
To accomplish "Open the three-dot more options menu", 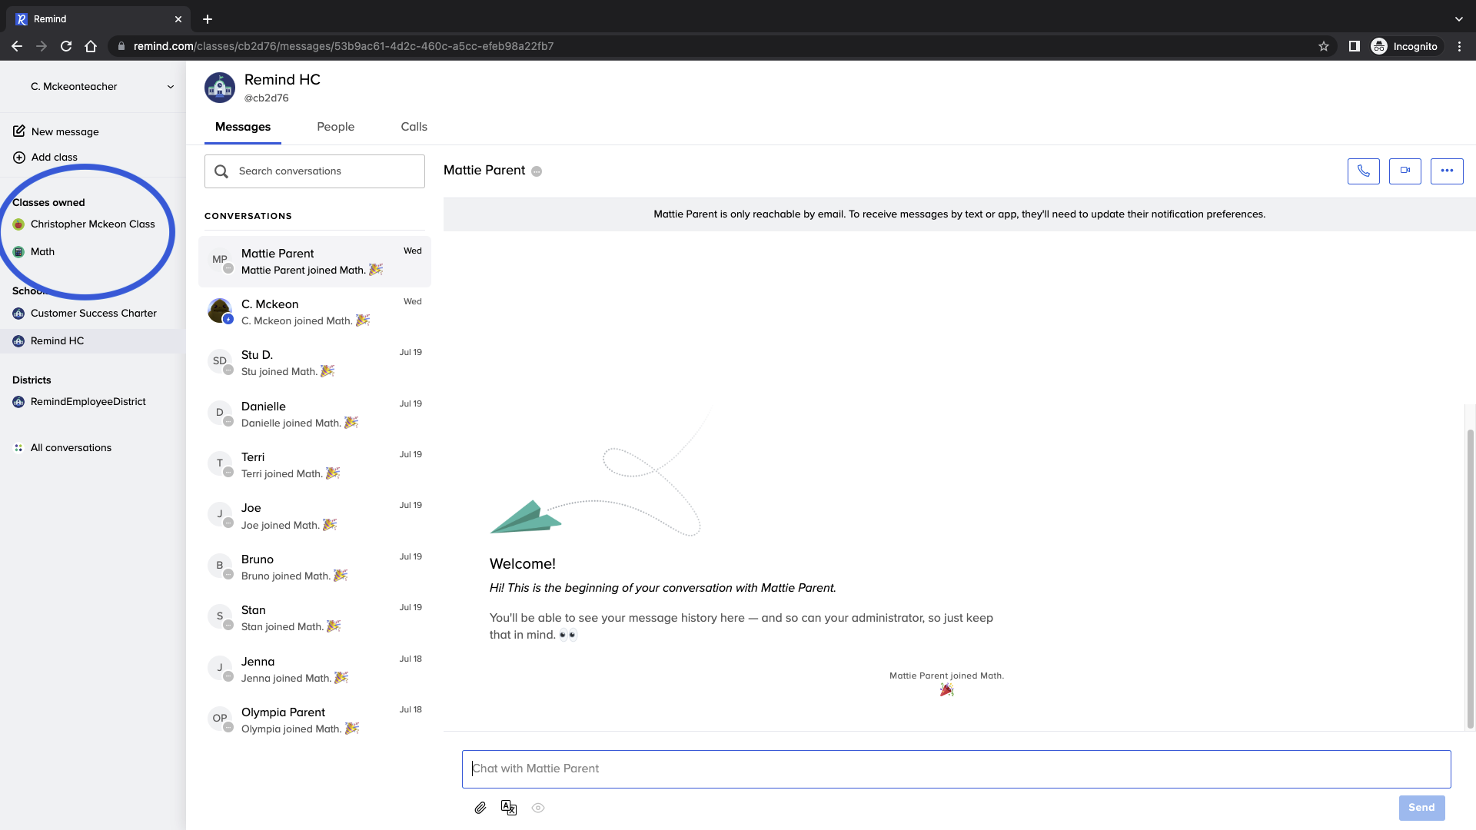I will click(1446, 171).
